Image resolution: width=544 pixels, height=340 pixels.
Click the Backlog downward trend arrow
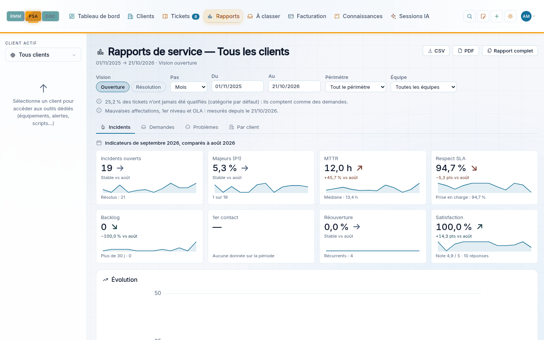pyautogui.click(x=114, y=227)
